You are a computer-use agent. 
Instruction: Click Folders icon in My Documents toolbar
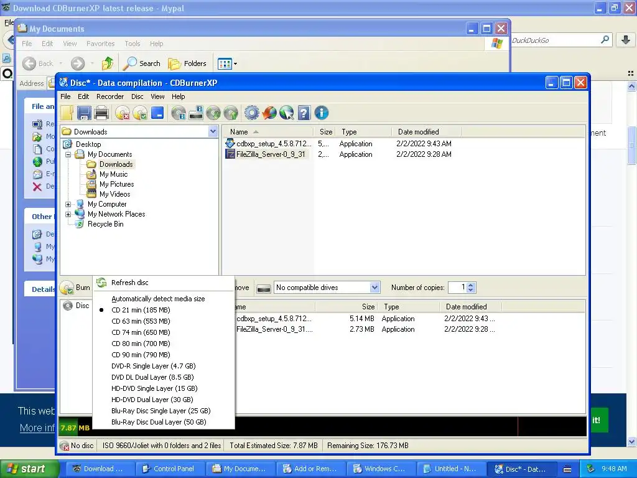tap(174, 63)
